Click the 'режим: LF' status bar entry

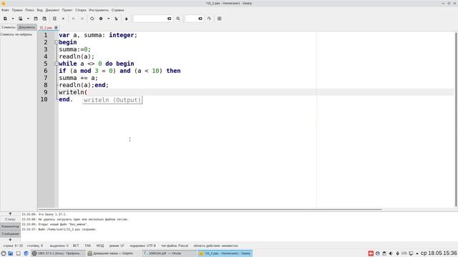click(x=117, y=246)
